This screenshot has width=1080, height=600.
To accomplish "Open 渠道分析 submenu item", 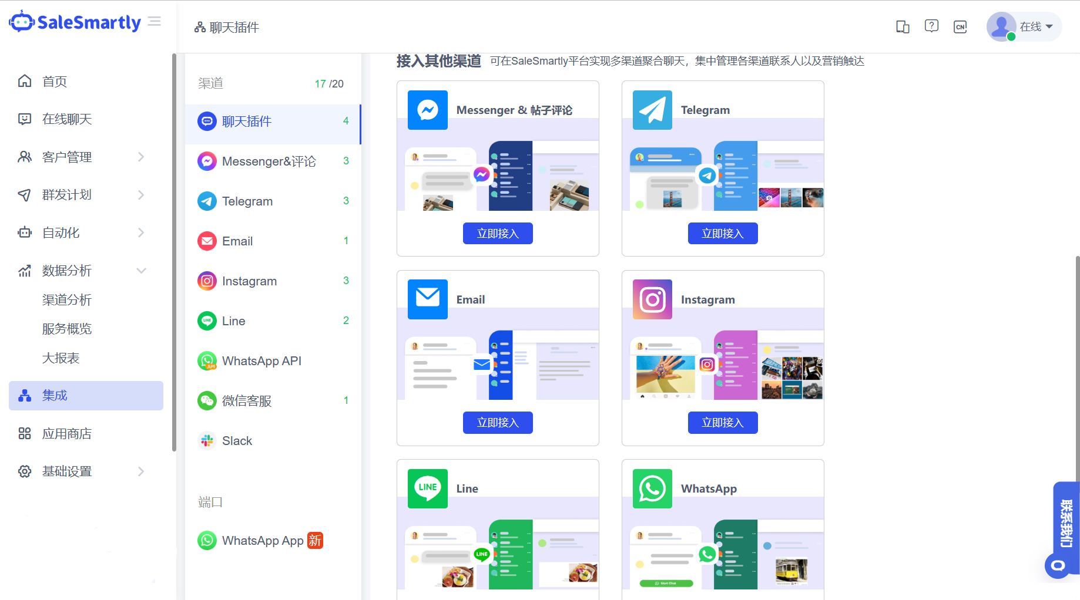I will click(x=67, y=300).
